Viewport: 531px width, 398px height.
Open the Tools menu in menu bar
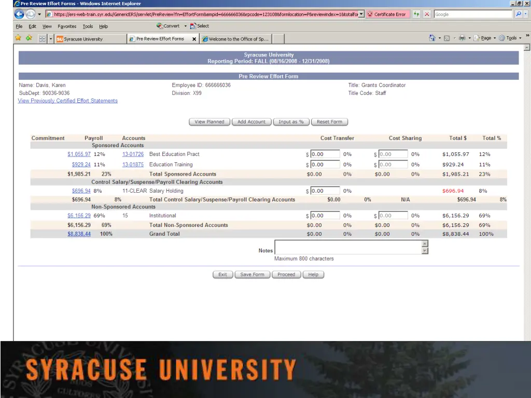88,26
